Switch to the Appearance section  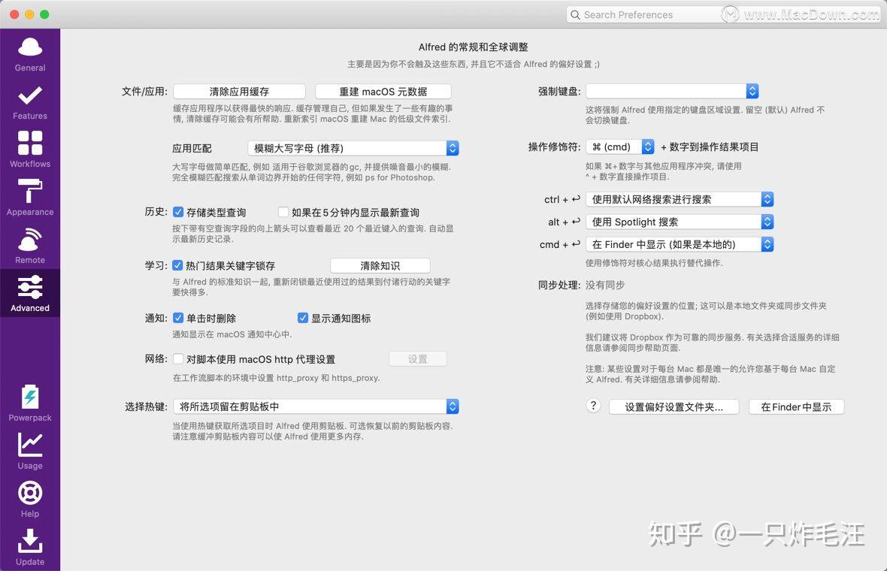tap(29, 199)
